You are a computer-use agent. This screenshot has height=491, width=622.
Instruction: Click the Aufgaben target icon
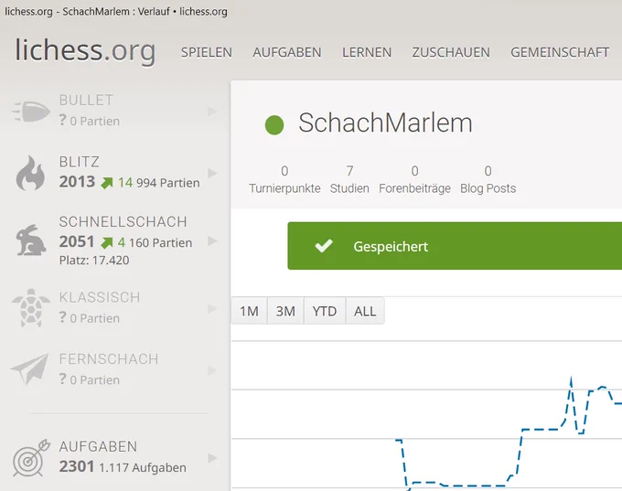[31, 458]
